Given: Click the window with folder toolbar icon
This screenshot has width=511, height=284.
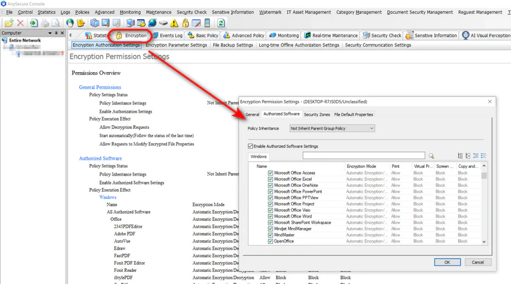Looking at the screenshot, I should pos(141,23).
